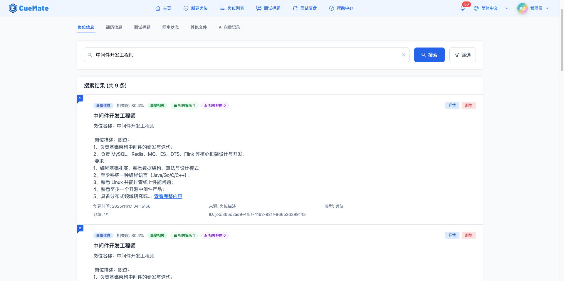Open the 筛选 filter options
Viewport: 564px width, 281px height.
coord(462,55)
